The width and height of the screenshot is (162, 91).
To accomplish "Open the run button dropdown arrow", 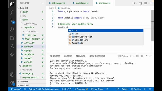I will pos(137,3).
